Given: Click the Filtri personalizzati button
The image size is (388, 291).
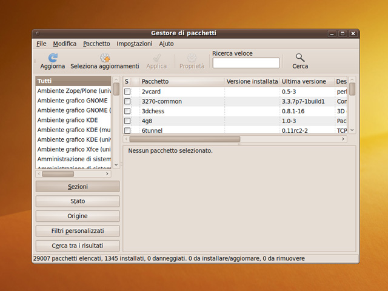Looking at the screenshot, I should (x=78, y=231).
